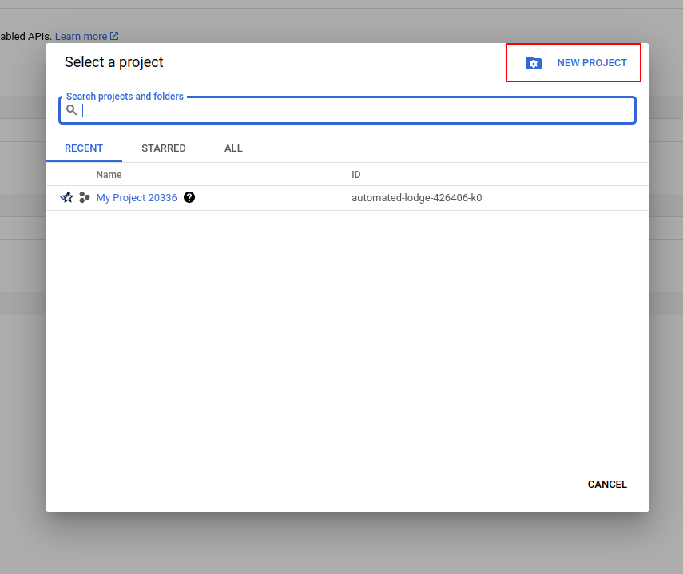Focus the Search projects and folders field
The height and width of the screenshot is (574, 683).
pyautogui.click(x=355, y=111)
